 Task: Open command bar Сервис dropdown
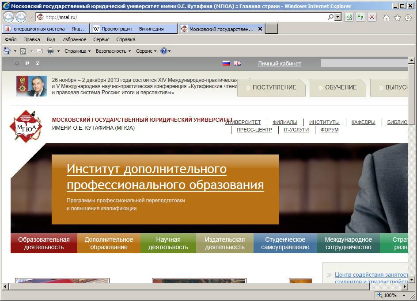click(x=146, y=51)
